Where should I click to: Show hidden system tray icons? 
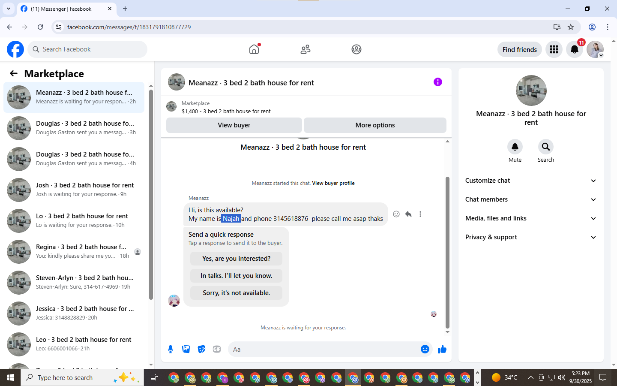pyautogui.click(x=531, y=377)
